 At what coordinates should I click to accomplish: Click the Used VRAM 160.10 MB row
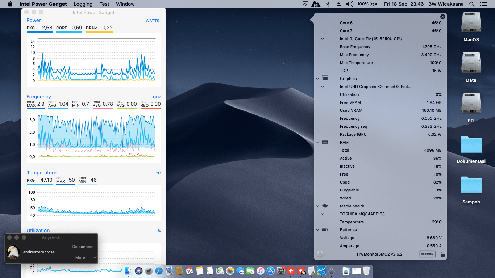click(x=380, y=110)
